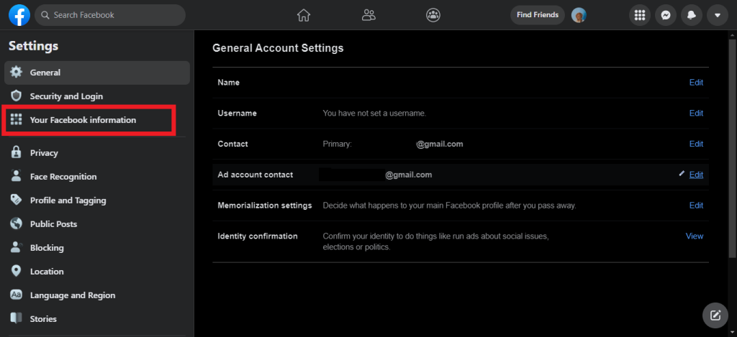Open Location settings
This screenshot has width=737, height=337.
point(97,272)
